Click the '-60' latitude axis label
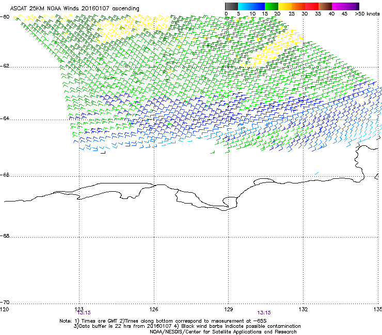 coord(5,17)
